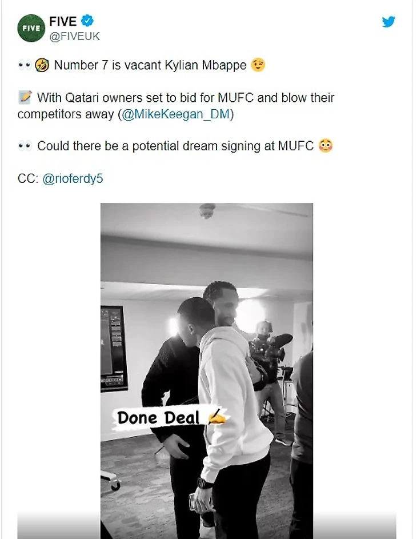Click the FIVE account display name
Image resolution: width=417 pixels, height=539 pixels.
pyautogui.click(x=63, y=21)
